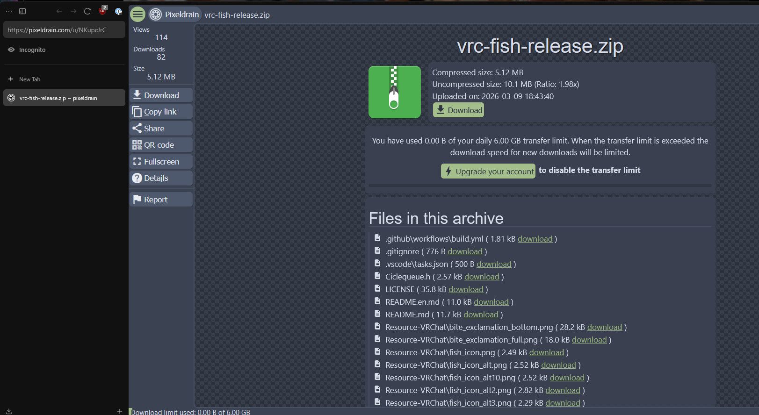Copy link to the file
The image size is (759, 415).
point(161,112)
